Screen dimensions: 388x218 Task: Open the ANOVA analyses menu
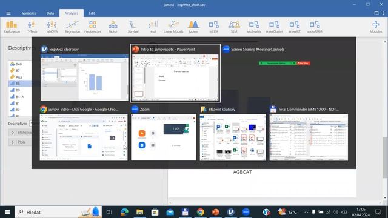click(52, 27)
